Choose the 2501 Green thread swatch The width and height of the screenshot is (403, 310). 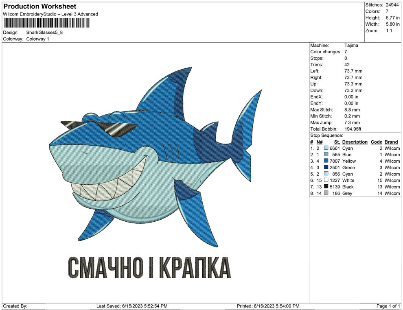pyautogui.click(x=326, y=168)
